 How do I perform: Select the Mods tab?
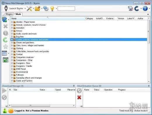(x=18, y=14)
